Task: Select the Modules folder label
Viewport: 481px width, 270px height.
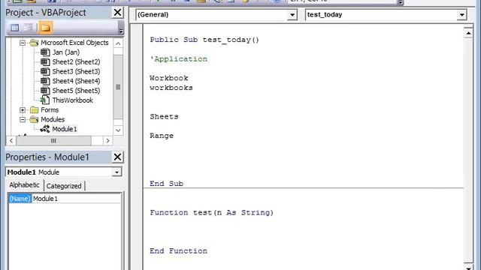Action: coord(53,119)
